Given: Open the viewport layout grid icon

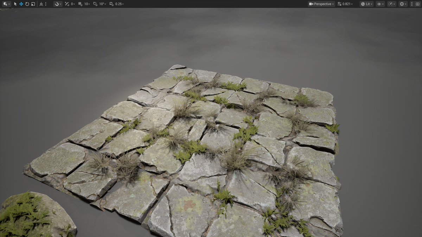Looking at the screenshot, I should coord(417,4).
